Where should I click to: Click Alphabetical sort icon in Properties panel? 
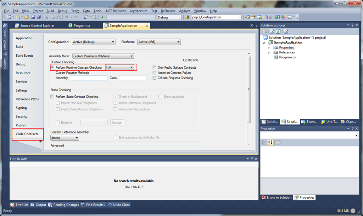point(270,142)
